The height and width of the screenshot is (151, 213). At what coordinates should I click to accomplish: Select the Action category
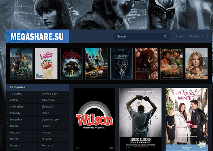[21, 100]
